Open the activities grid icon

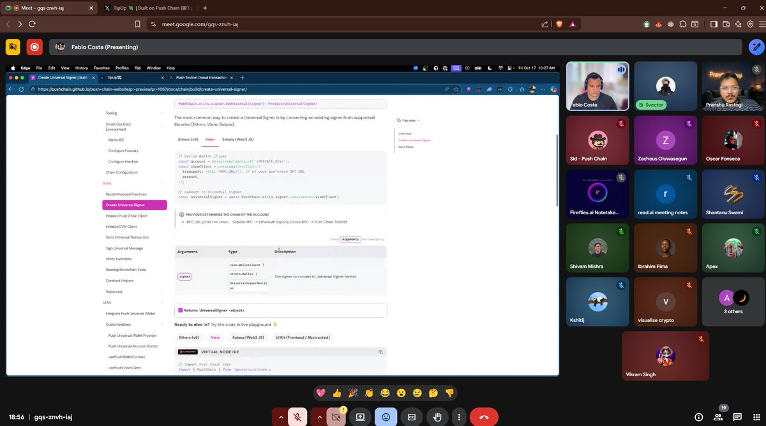(756, 417)
